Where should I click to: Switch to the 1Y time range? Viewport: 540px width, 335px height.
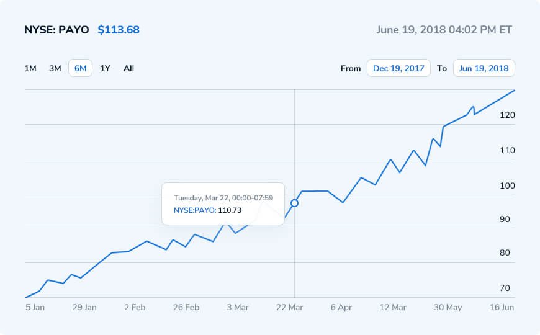pos(106,68)
